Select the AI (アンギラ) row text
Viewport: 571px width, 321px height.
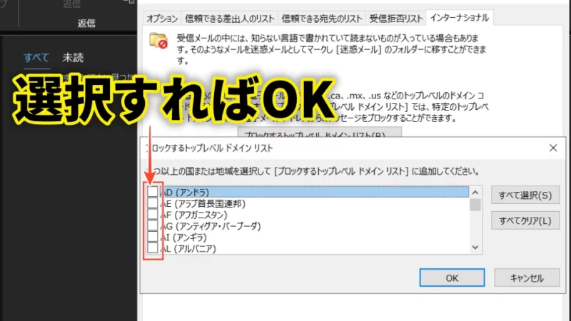click(x=183, y=238)
